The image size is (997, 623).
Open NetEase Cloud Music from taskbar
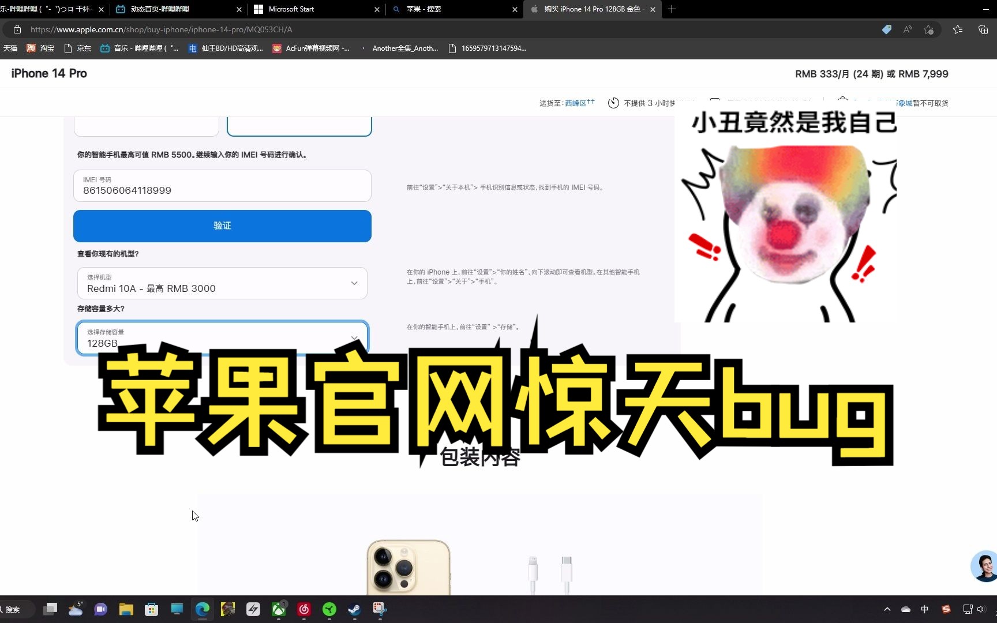[x=304, y=609]
